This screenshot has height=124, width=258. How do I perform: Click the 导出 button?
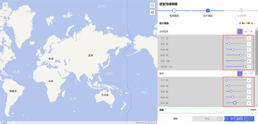pyautogui.click(x=207, y=119)
